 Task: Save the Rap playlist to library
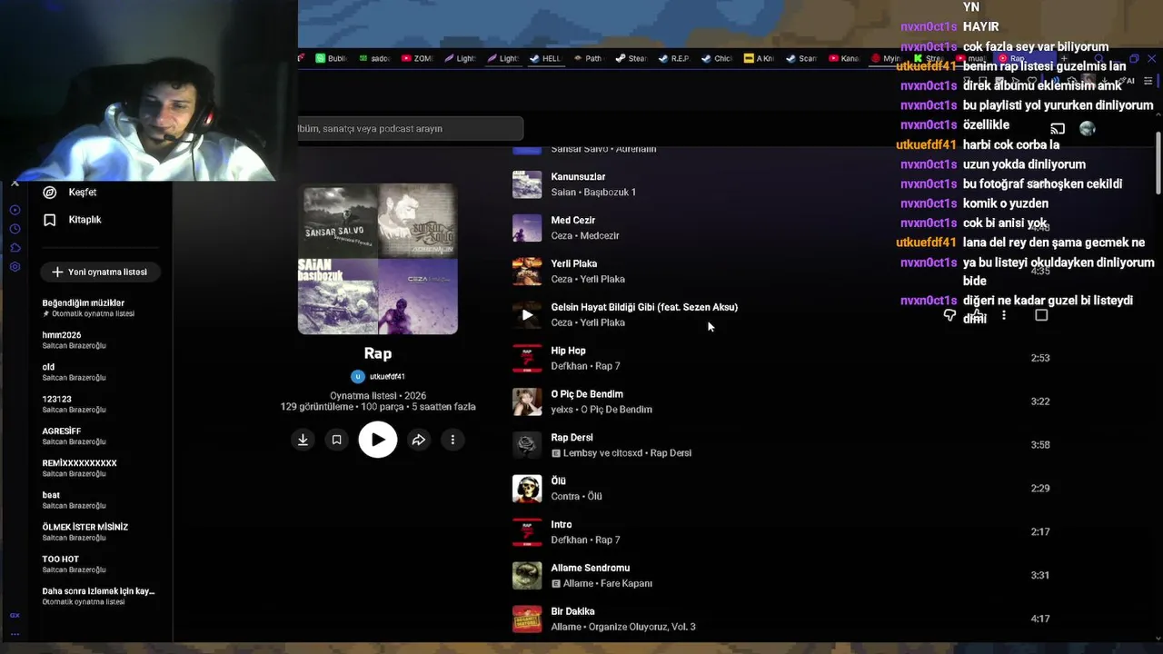(336, 440)
